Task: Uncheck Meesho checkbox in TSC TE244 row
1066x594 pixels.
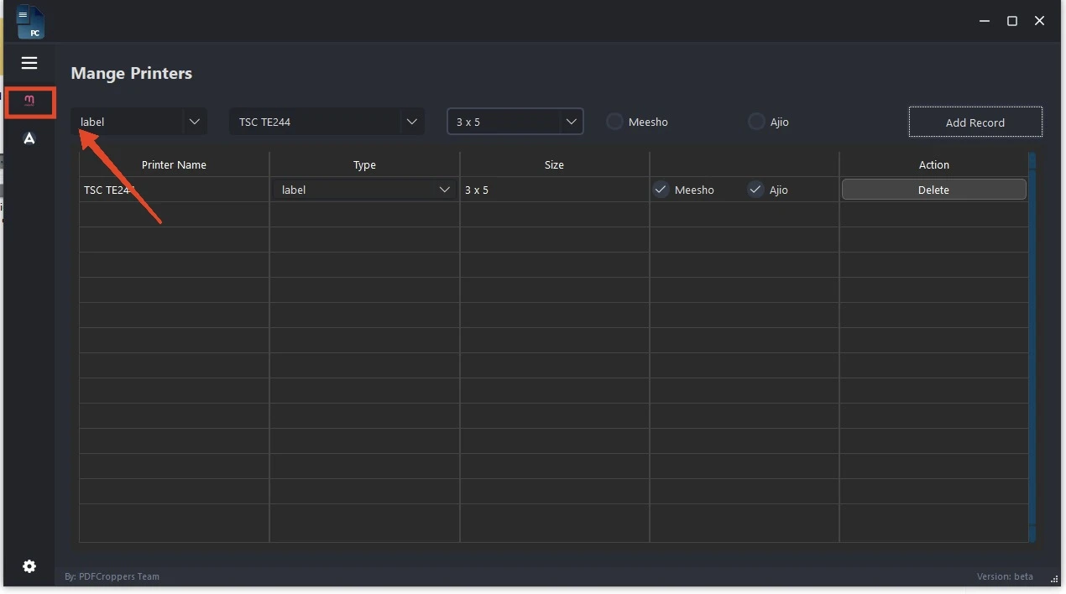Action: pyautogui.click(x=661, y=190)
